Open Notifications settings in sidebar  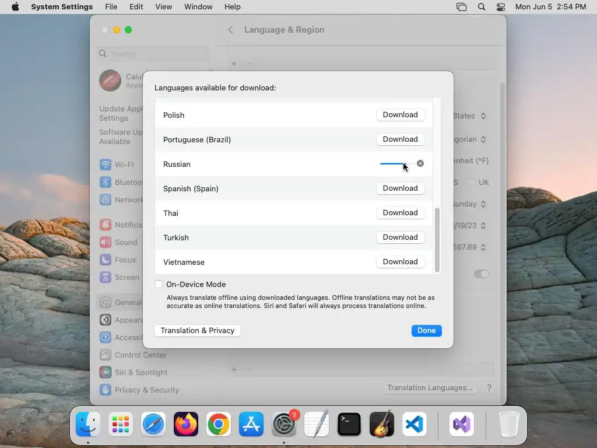coord(121,225)
